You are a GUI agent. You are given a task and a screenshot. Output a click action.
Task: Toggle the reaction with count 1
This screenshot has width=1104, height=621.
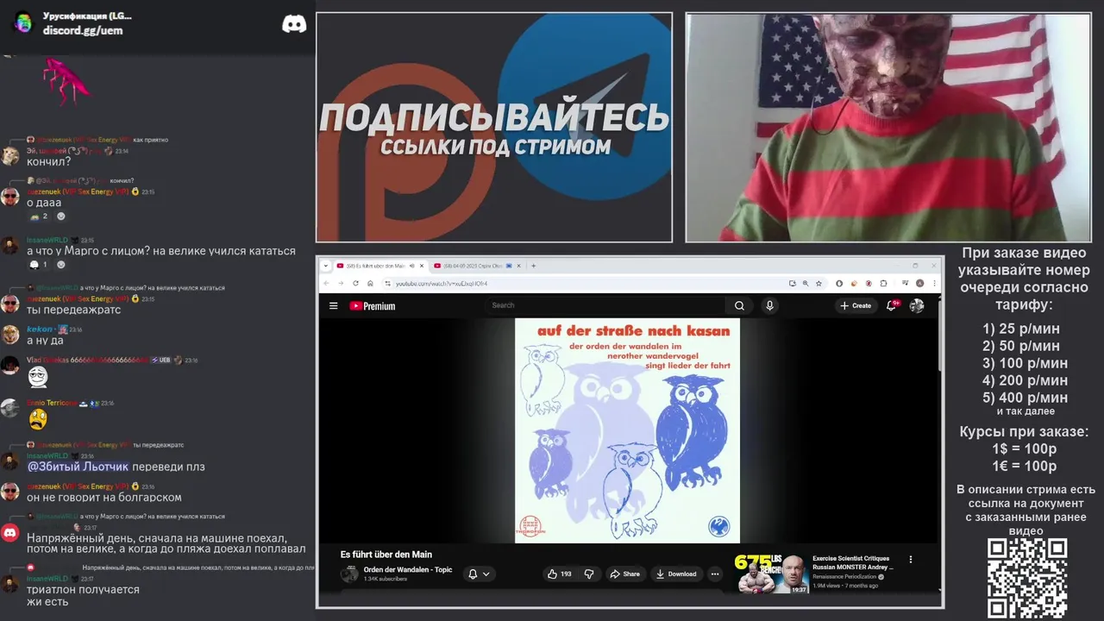(39, 265)
